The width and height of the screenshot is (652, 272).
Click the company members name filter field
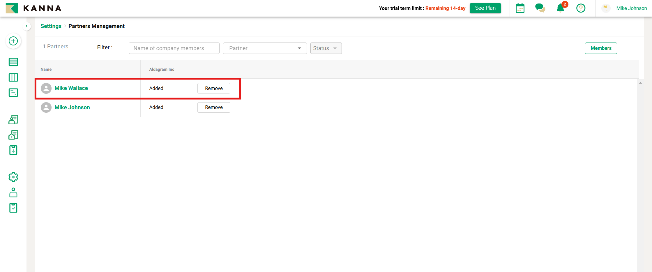click(x=174, y=48)
